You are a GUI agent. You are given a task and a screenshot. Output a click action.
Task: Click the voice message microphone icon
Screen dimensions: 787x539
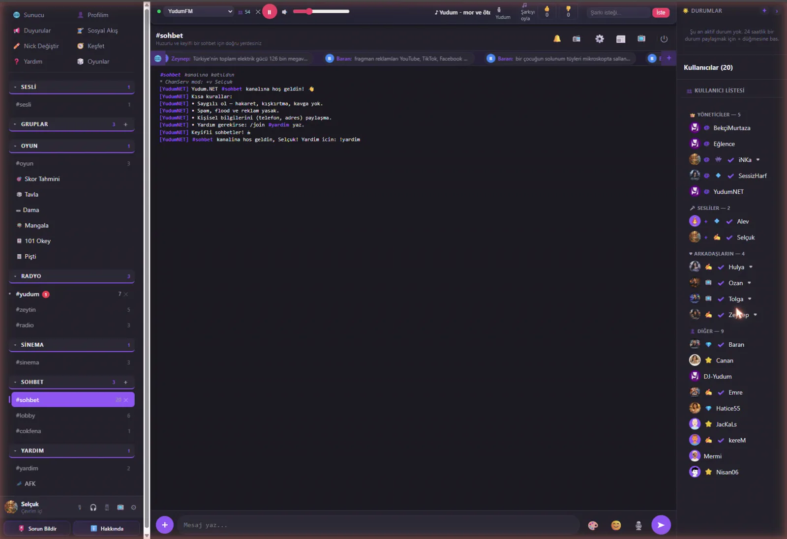click(638, 525)
